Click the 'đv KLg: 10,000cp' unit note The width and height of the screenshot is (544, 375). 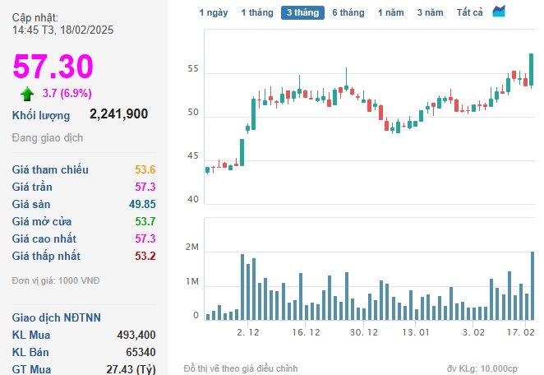pos(482,368)
